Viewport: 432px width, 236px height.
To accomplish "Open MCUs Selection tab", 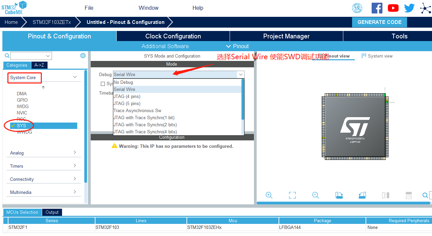I will pos(22,212).
